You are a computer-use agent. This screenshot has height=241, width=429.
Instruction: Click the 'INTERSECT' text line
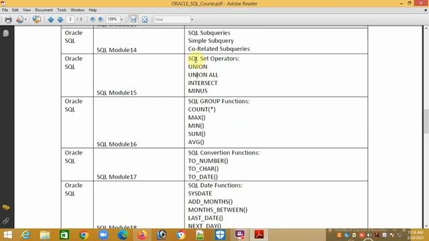click(x=202, y=83)
